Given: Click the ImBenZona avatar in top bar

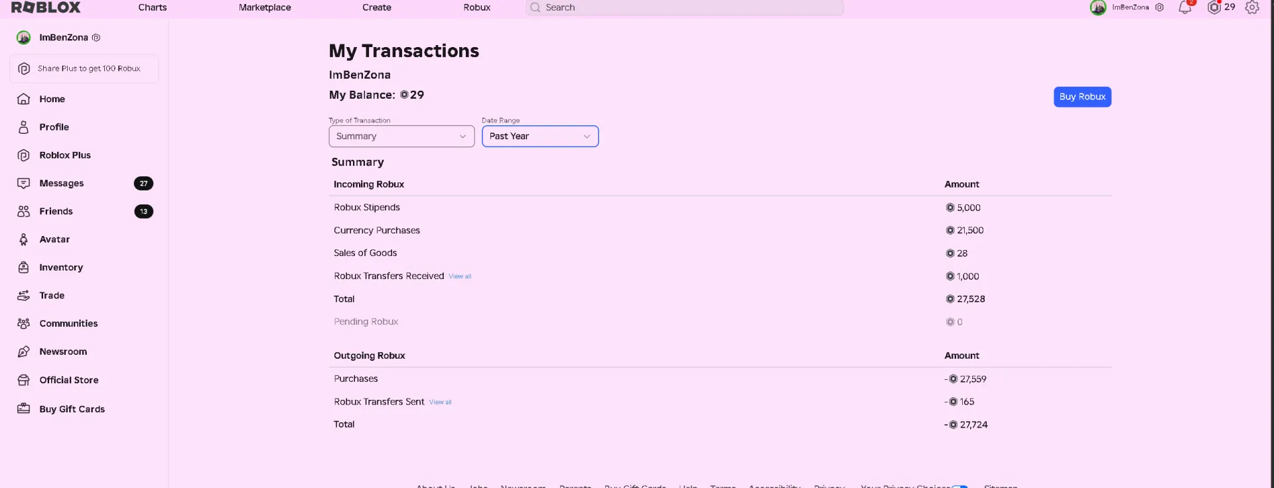Looking at the screenshot, I should (1098, 7).
